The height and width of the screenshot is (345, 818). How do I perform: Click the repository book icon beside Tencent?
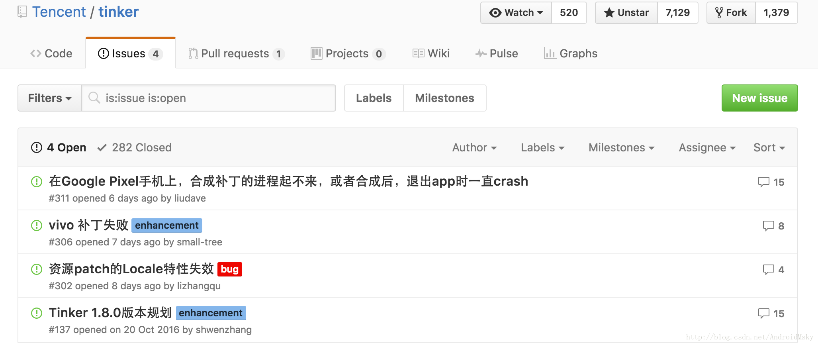point(22,12)
